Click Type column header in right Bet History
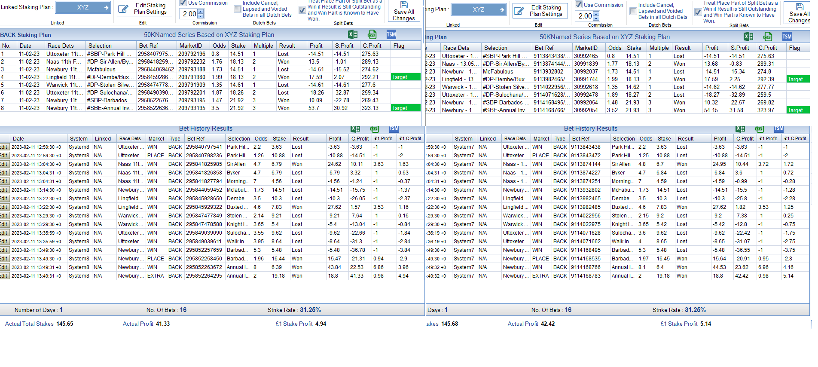The width and height of the screenshot is (818, 367). coord(560,138)
